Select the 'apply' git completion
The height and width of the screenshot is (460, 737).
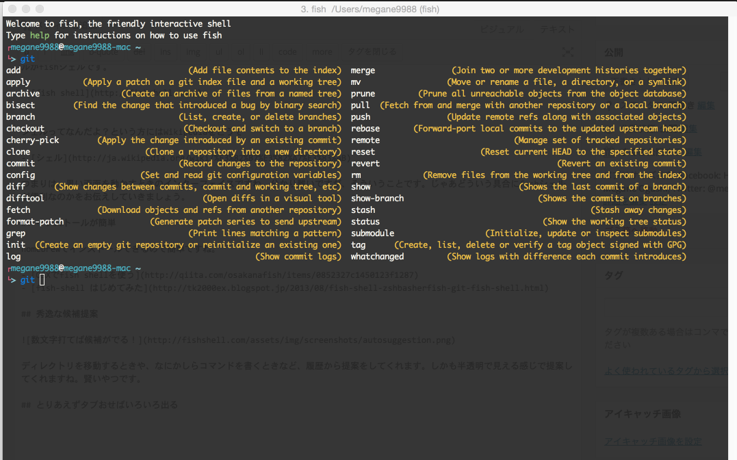pyautogui.click(x=18, y=82)
